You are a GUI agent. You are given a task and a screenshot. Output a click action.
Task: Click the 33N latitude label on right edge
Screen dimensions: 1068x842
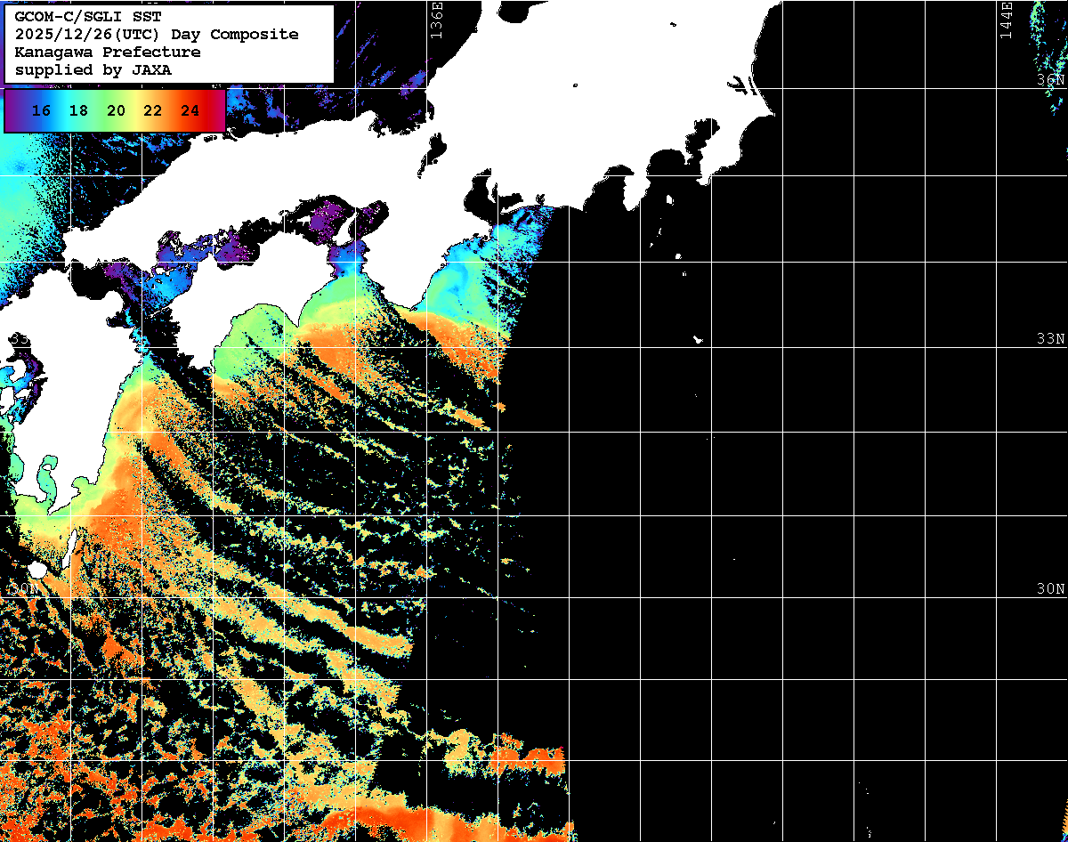click(x=1050, y=338)
